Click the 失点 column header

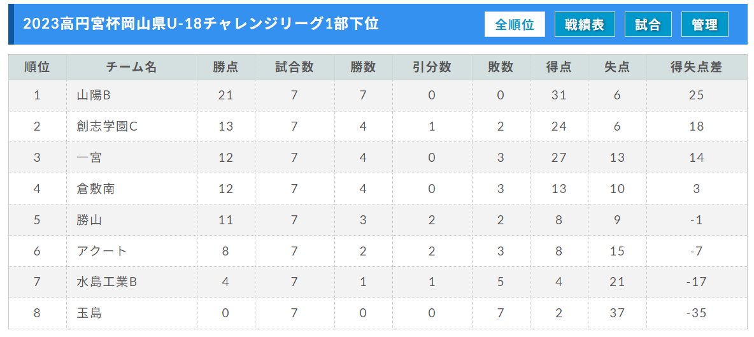617,68
